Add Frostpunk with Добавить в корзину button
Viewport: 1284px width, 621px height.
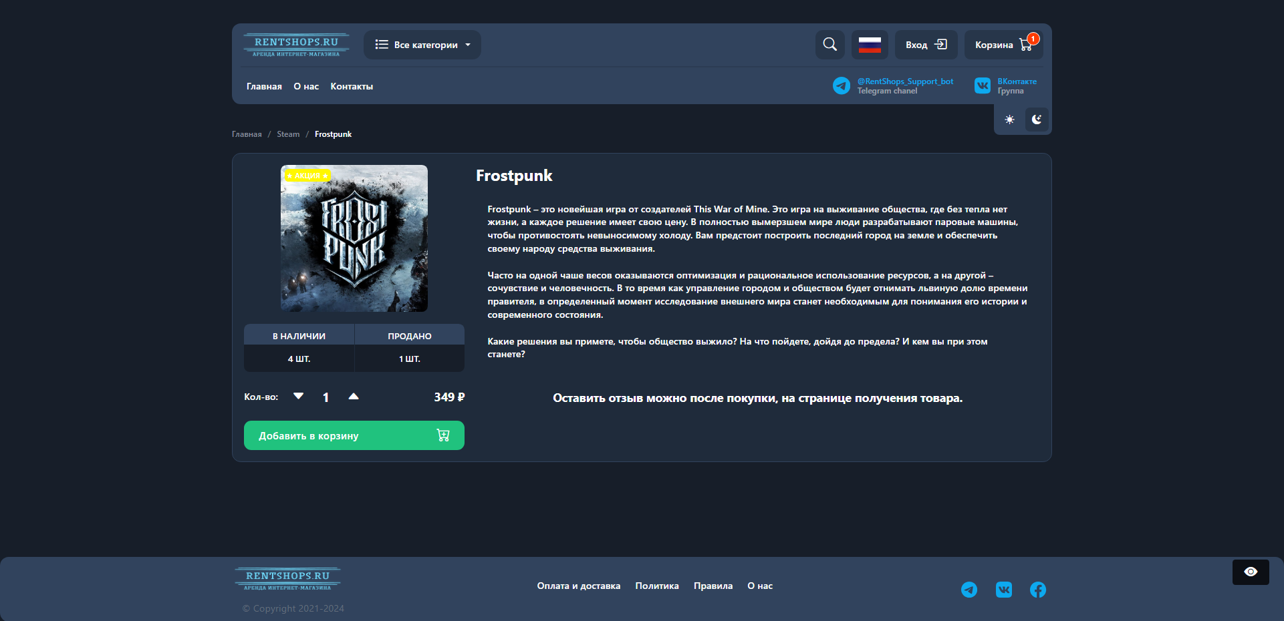click(354, 435)
